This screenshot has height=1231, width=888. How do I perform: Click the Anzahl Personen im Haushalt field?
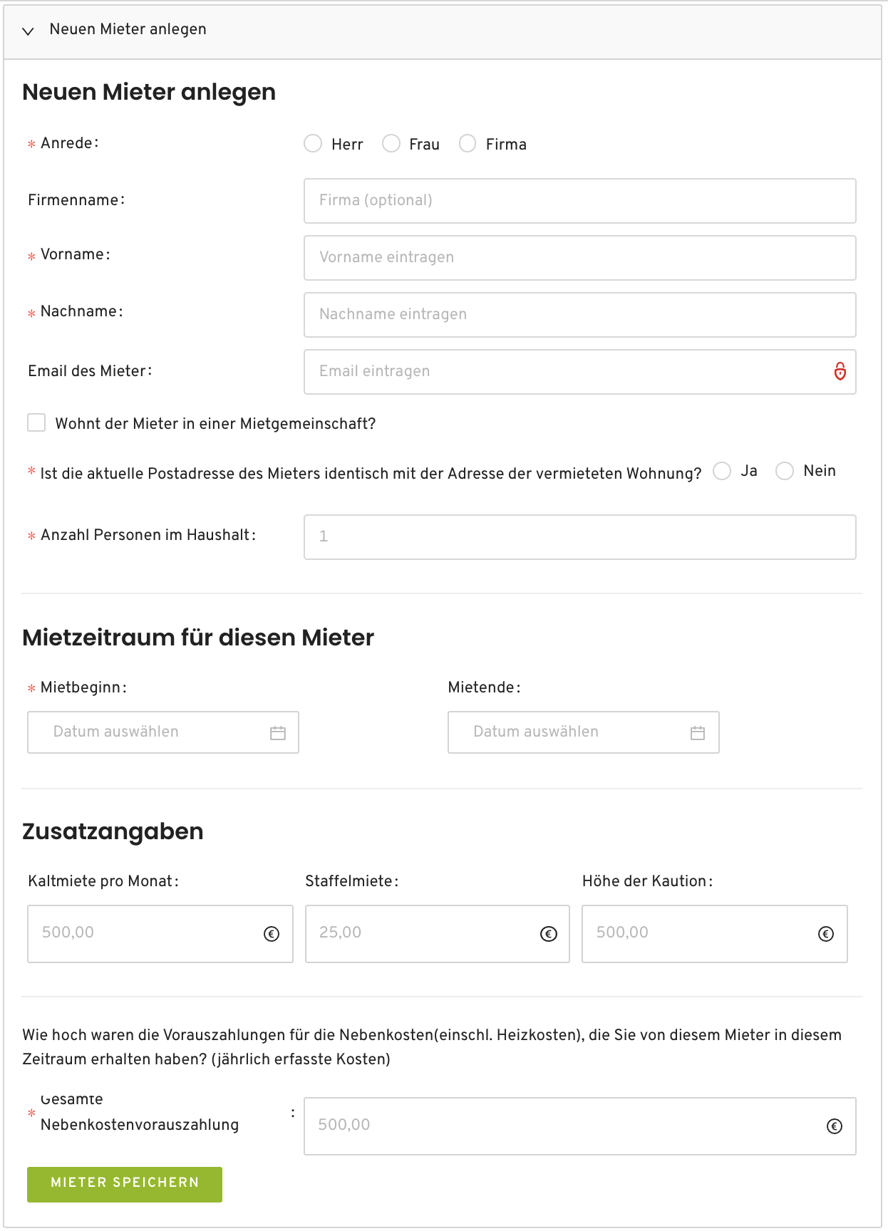pos(579,537)
